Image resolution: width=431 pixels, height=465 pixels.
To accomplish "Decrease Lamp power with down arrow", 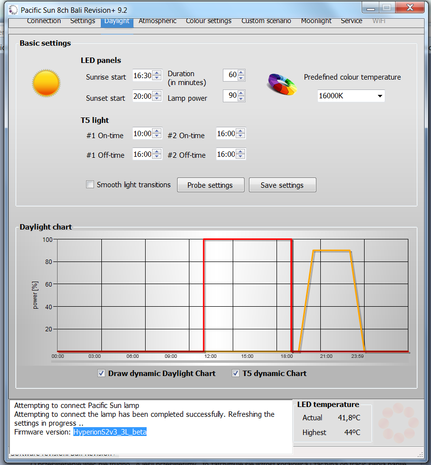I will [x=241, y=99].
